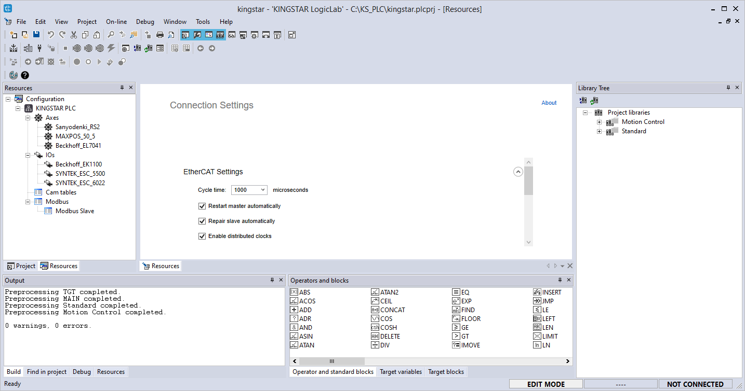Switch to the Target variables tab
The height and width of the screenshot is (391, 745).
(401, 372)
